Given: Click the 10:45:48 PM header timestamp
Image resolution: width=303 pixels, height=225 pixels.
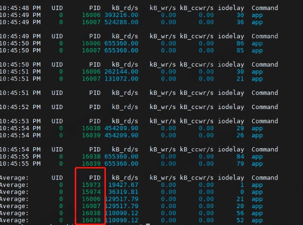Looking at the screenshot, I should click(20, 8).
